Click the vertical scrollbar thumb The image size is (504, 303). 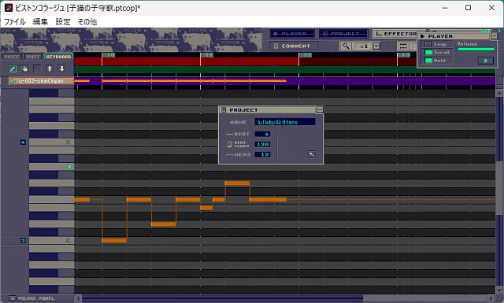pyautogui.click(x=498, y=188)
